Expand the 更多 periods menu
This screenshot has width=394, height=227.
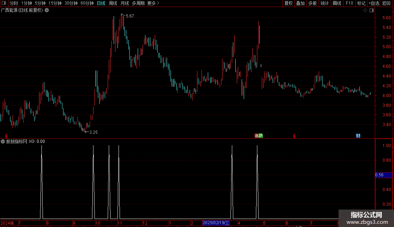pos(153,3)
